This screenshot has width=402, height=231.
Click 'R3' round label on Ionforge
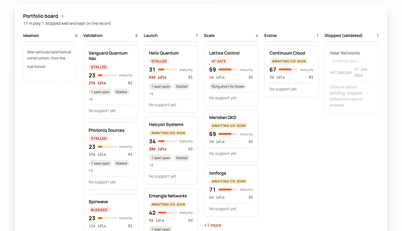pyautogui.click(x=251, y=197)
